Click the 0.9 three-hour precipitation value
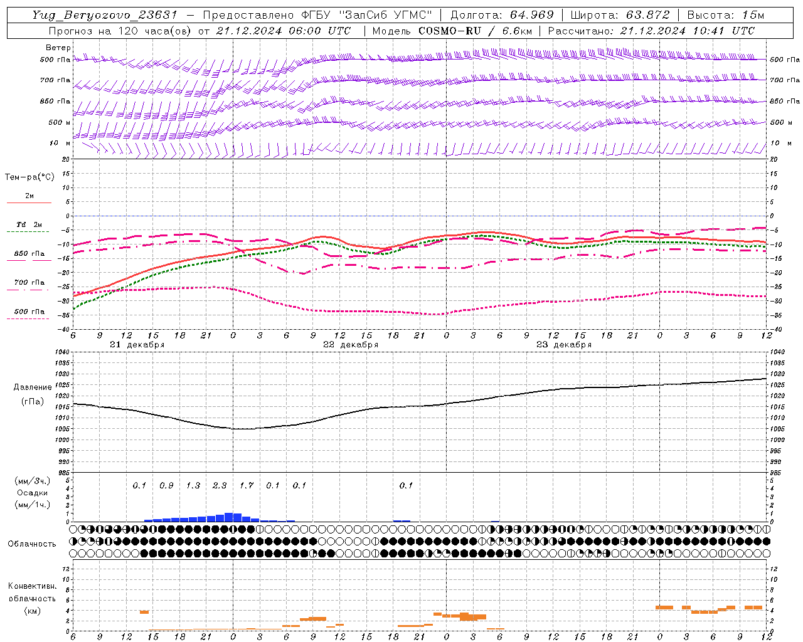 coord(166,485)
